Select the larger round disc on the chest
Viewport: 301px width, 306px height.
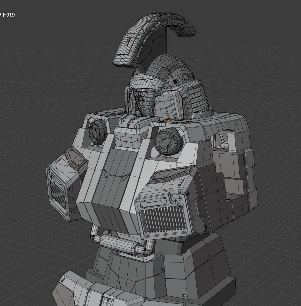pyautogui.click(x=169, y=142)
